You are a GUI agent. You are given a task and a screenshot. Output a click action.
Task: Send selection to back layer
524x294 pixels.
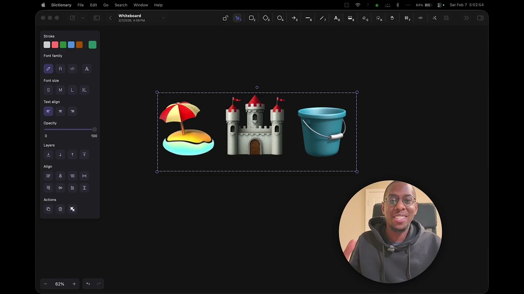pos(48,154)
